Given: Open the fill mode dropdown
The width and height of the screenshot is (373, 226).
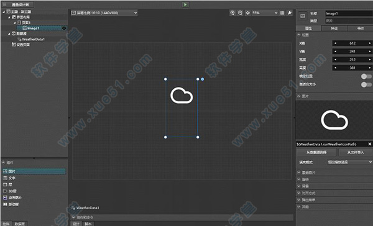Looking at the screenshot, I should click(x=349, y=162).
